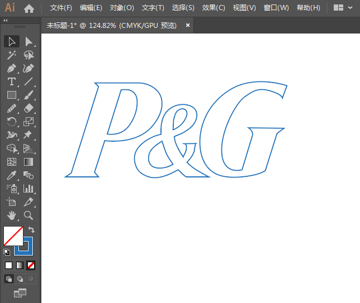The image size is (360, 303).
Task: Select the Magic Wand tool
Action: click(x=11, y=55)
